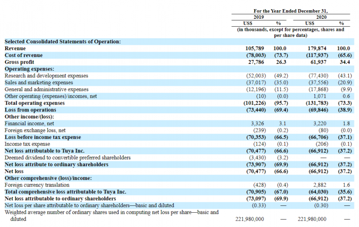Image resolution: width=359 pixels, height=227 pixels.
Task: Click the Foreign exchange loss, net label
Action: coord(35,130)
